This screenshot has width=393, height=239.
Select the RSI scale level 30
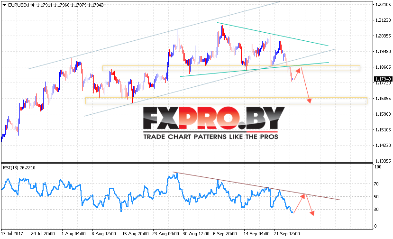[376, 210]
